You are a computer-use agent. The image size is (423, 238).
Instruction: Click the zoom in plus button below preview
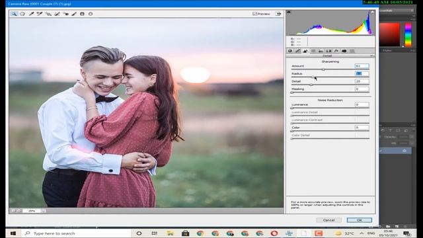tap(19, 210)
